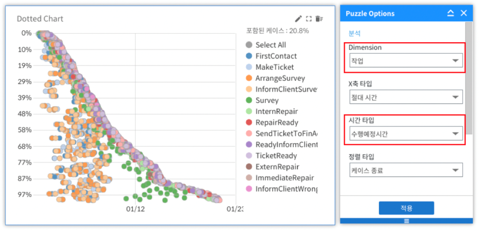Click the RepairReady red legend dot
Viewport: 479px width, 232px height.
[249, 122]
